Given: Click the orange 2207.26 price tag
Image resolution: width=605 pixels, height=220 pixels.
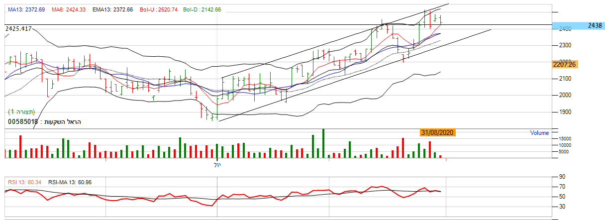Looking at the screenshot, I should coord(564,64).
